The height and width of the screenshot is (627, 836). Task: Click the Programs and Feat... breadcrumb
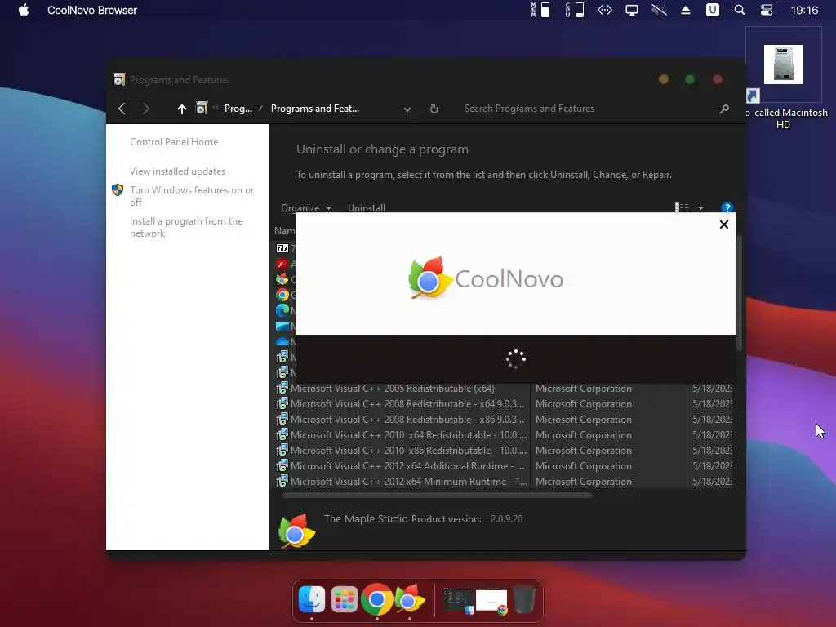coord(315,109)
